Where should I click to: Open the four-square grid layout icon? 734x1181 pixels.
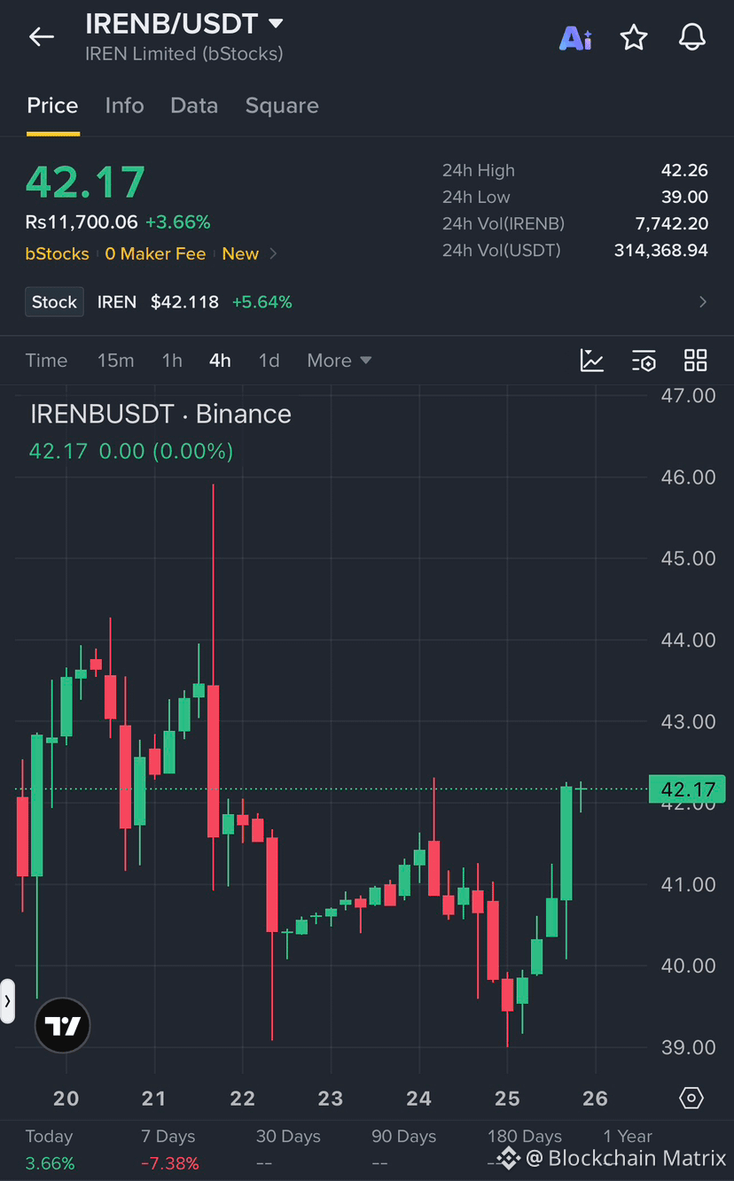[696, 361]
